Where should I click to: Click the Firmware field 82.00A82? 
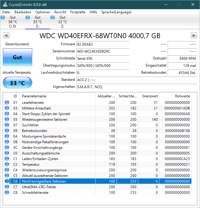(x=103, y=44)
